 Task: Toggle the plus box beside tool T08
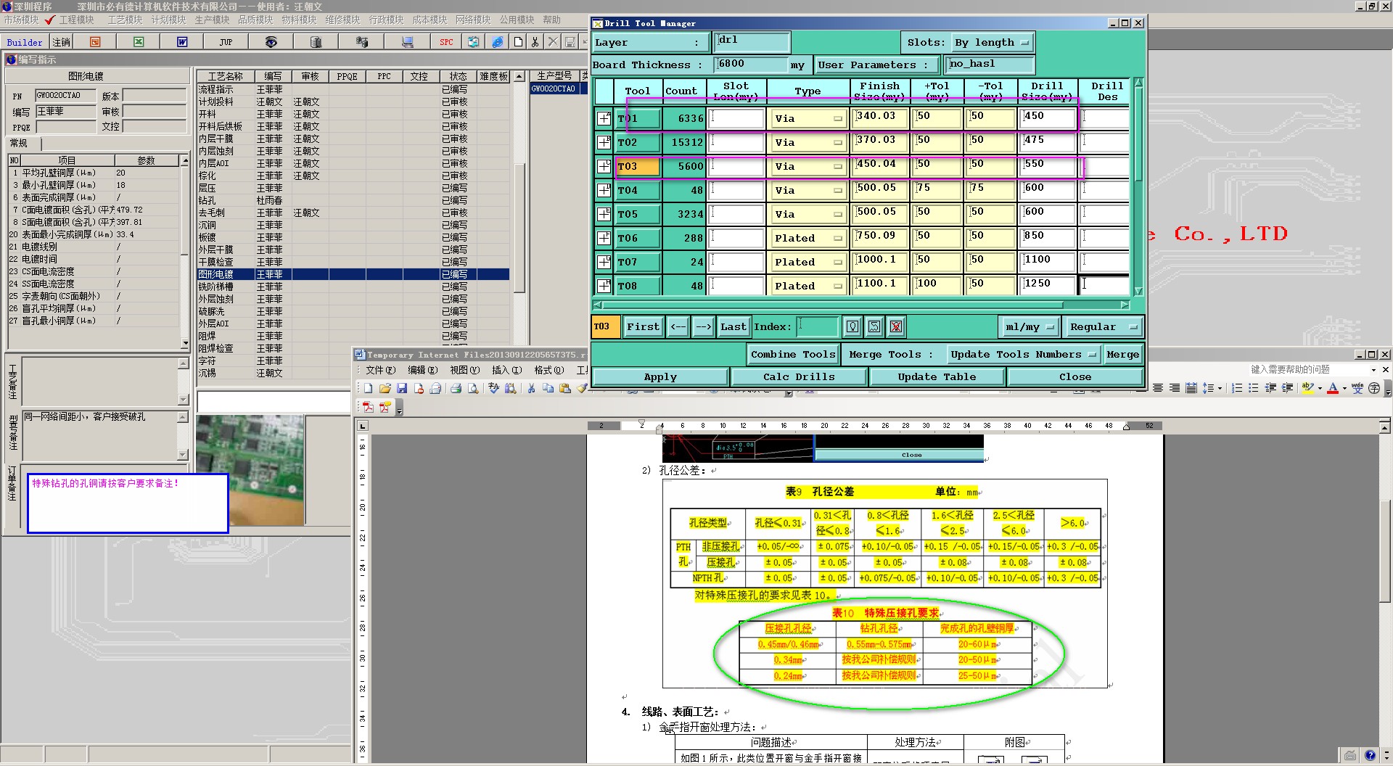point(604,286)
